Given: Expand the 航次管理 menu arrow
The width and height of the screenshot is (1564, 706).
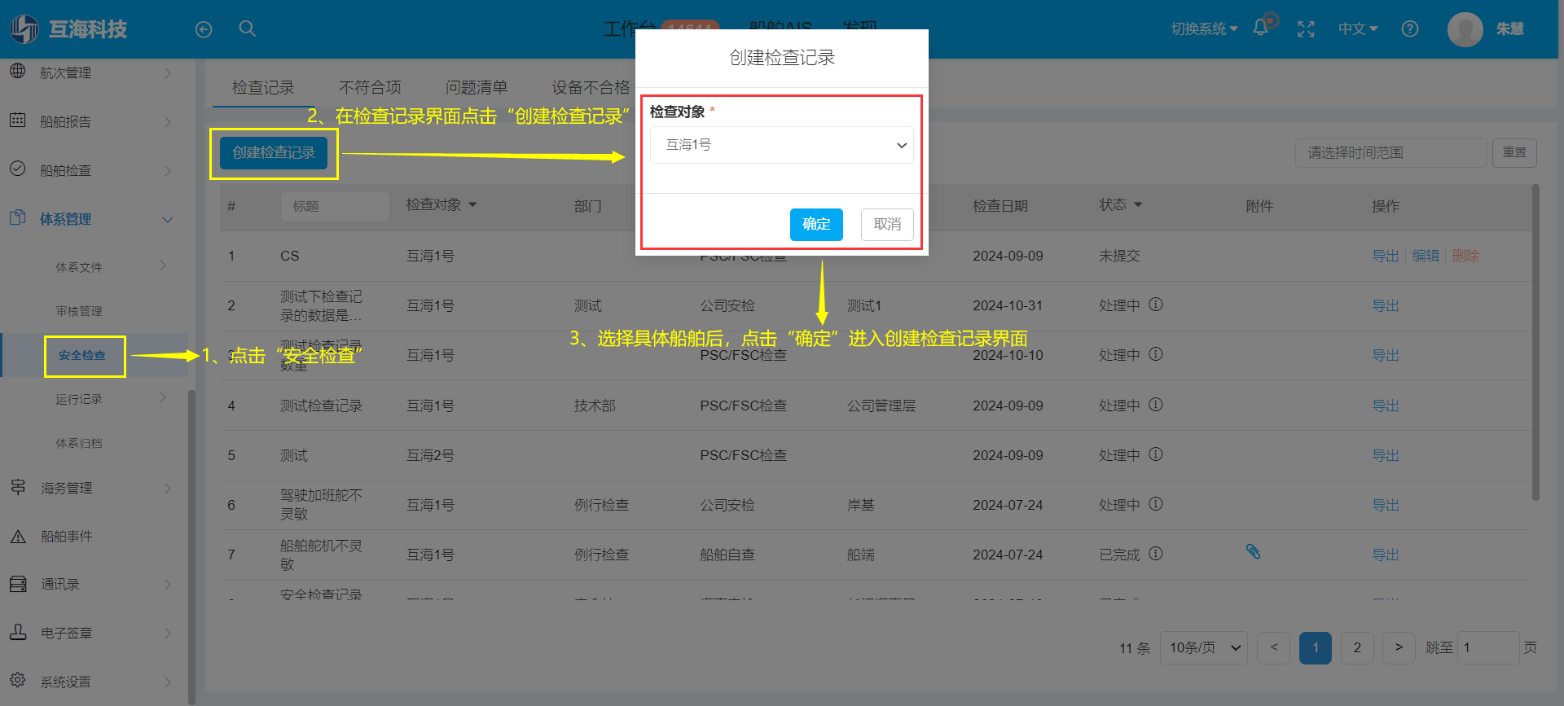Looking at the screenshot, I should tap(168, 72).
